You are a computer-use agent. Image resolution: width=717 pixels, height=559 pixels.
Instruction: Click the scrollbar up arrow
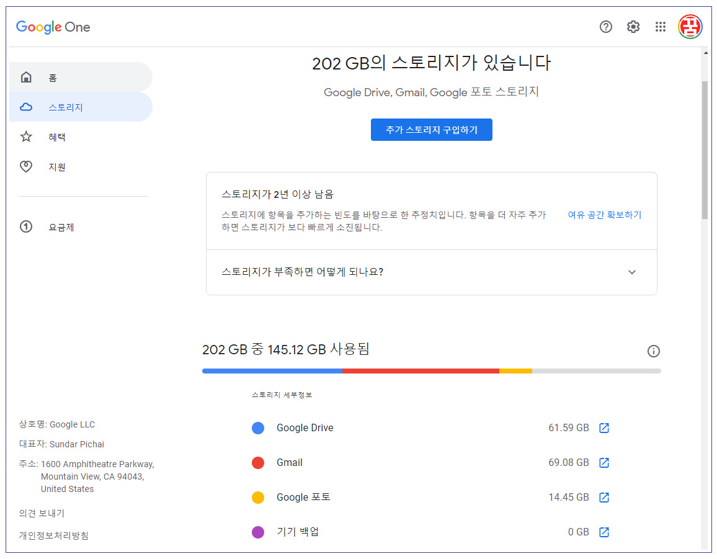click(705, 53)
